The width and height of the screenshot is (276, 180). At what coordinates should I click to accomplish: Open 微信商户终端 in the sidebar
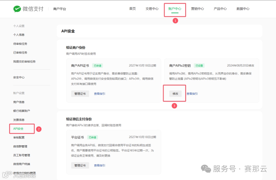tap(22, 164)
